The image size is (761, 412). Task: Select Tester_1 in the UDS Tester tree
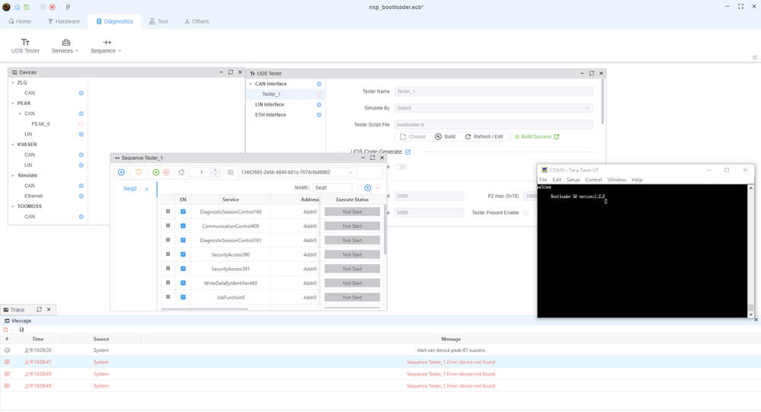[271, 94]
